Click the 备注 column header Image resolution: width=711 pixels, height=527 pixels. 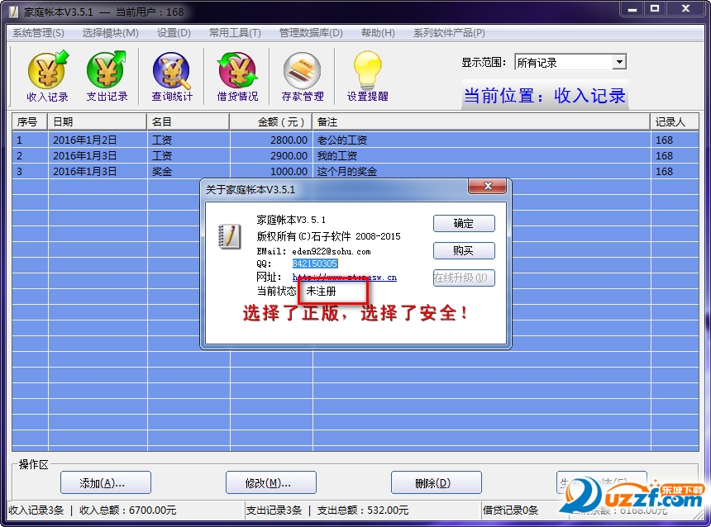pos(481,122)
